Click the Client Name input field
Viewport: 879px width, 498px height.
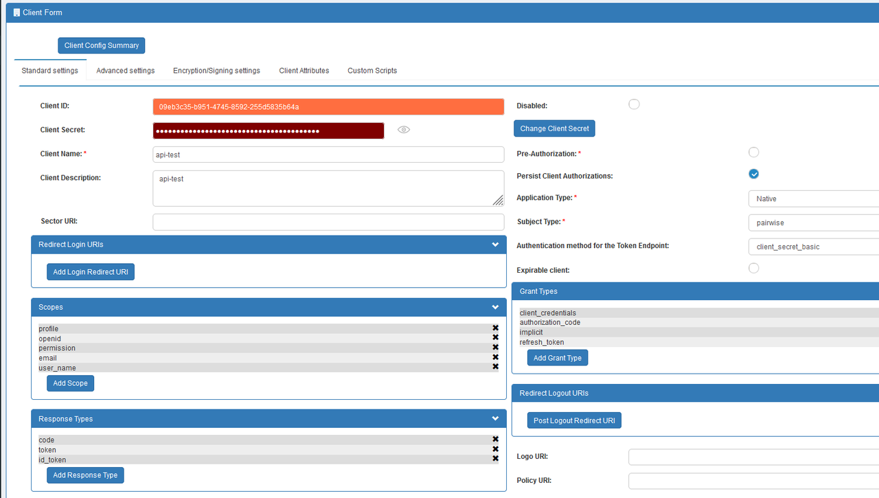[x=328, y=155]
